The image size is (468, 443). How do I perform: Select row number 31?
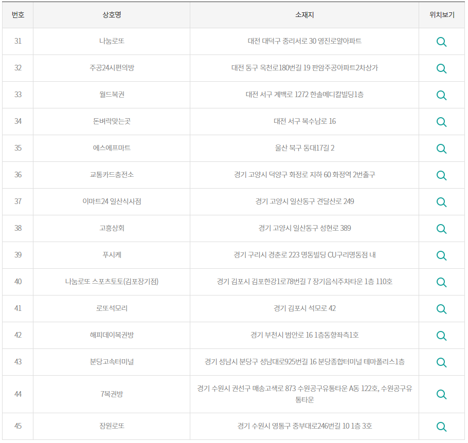click(x=18, y=41)
